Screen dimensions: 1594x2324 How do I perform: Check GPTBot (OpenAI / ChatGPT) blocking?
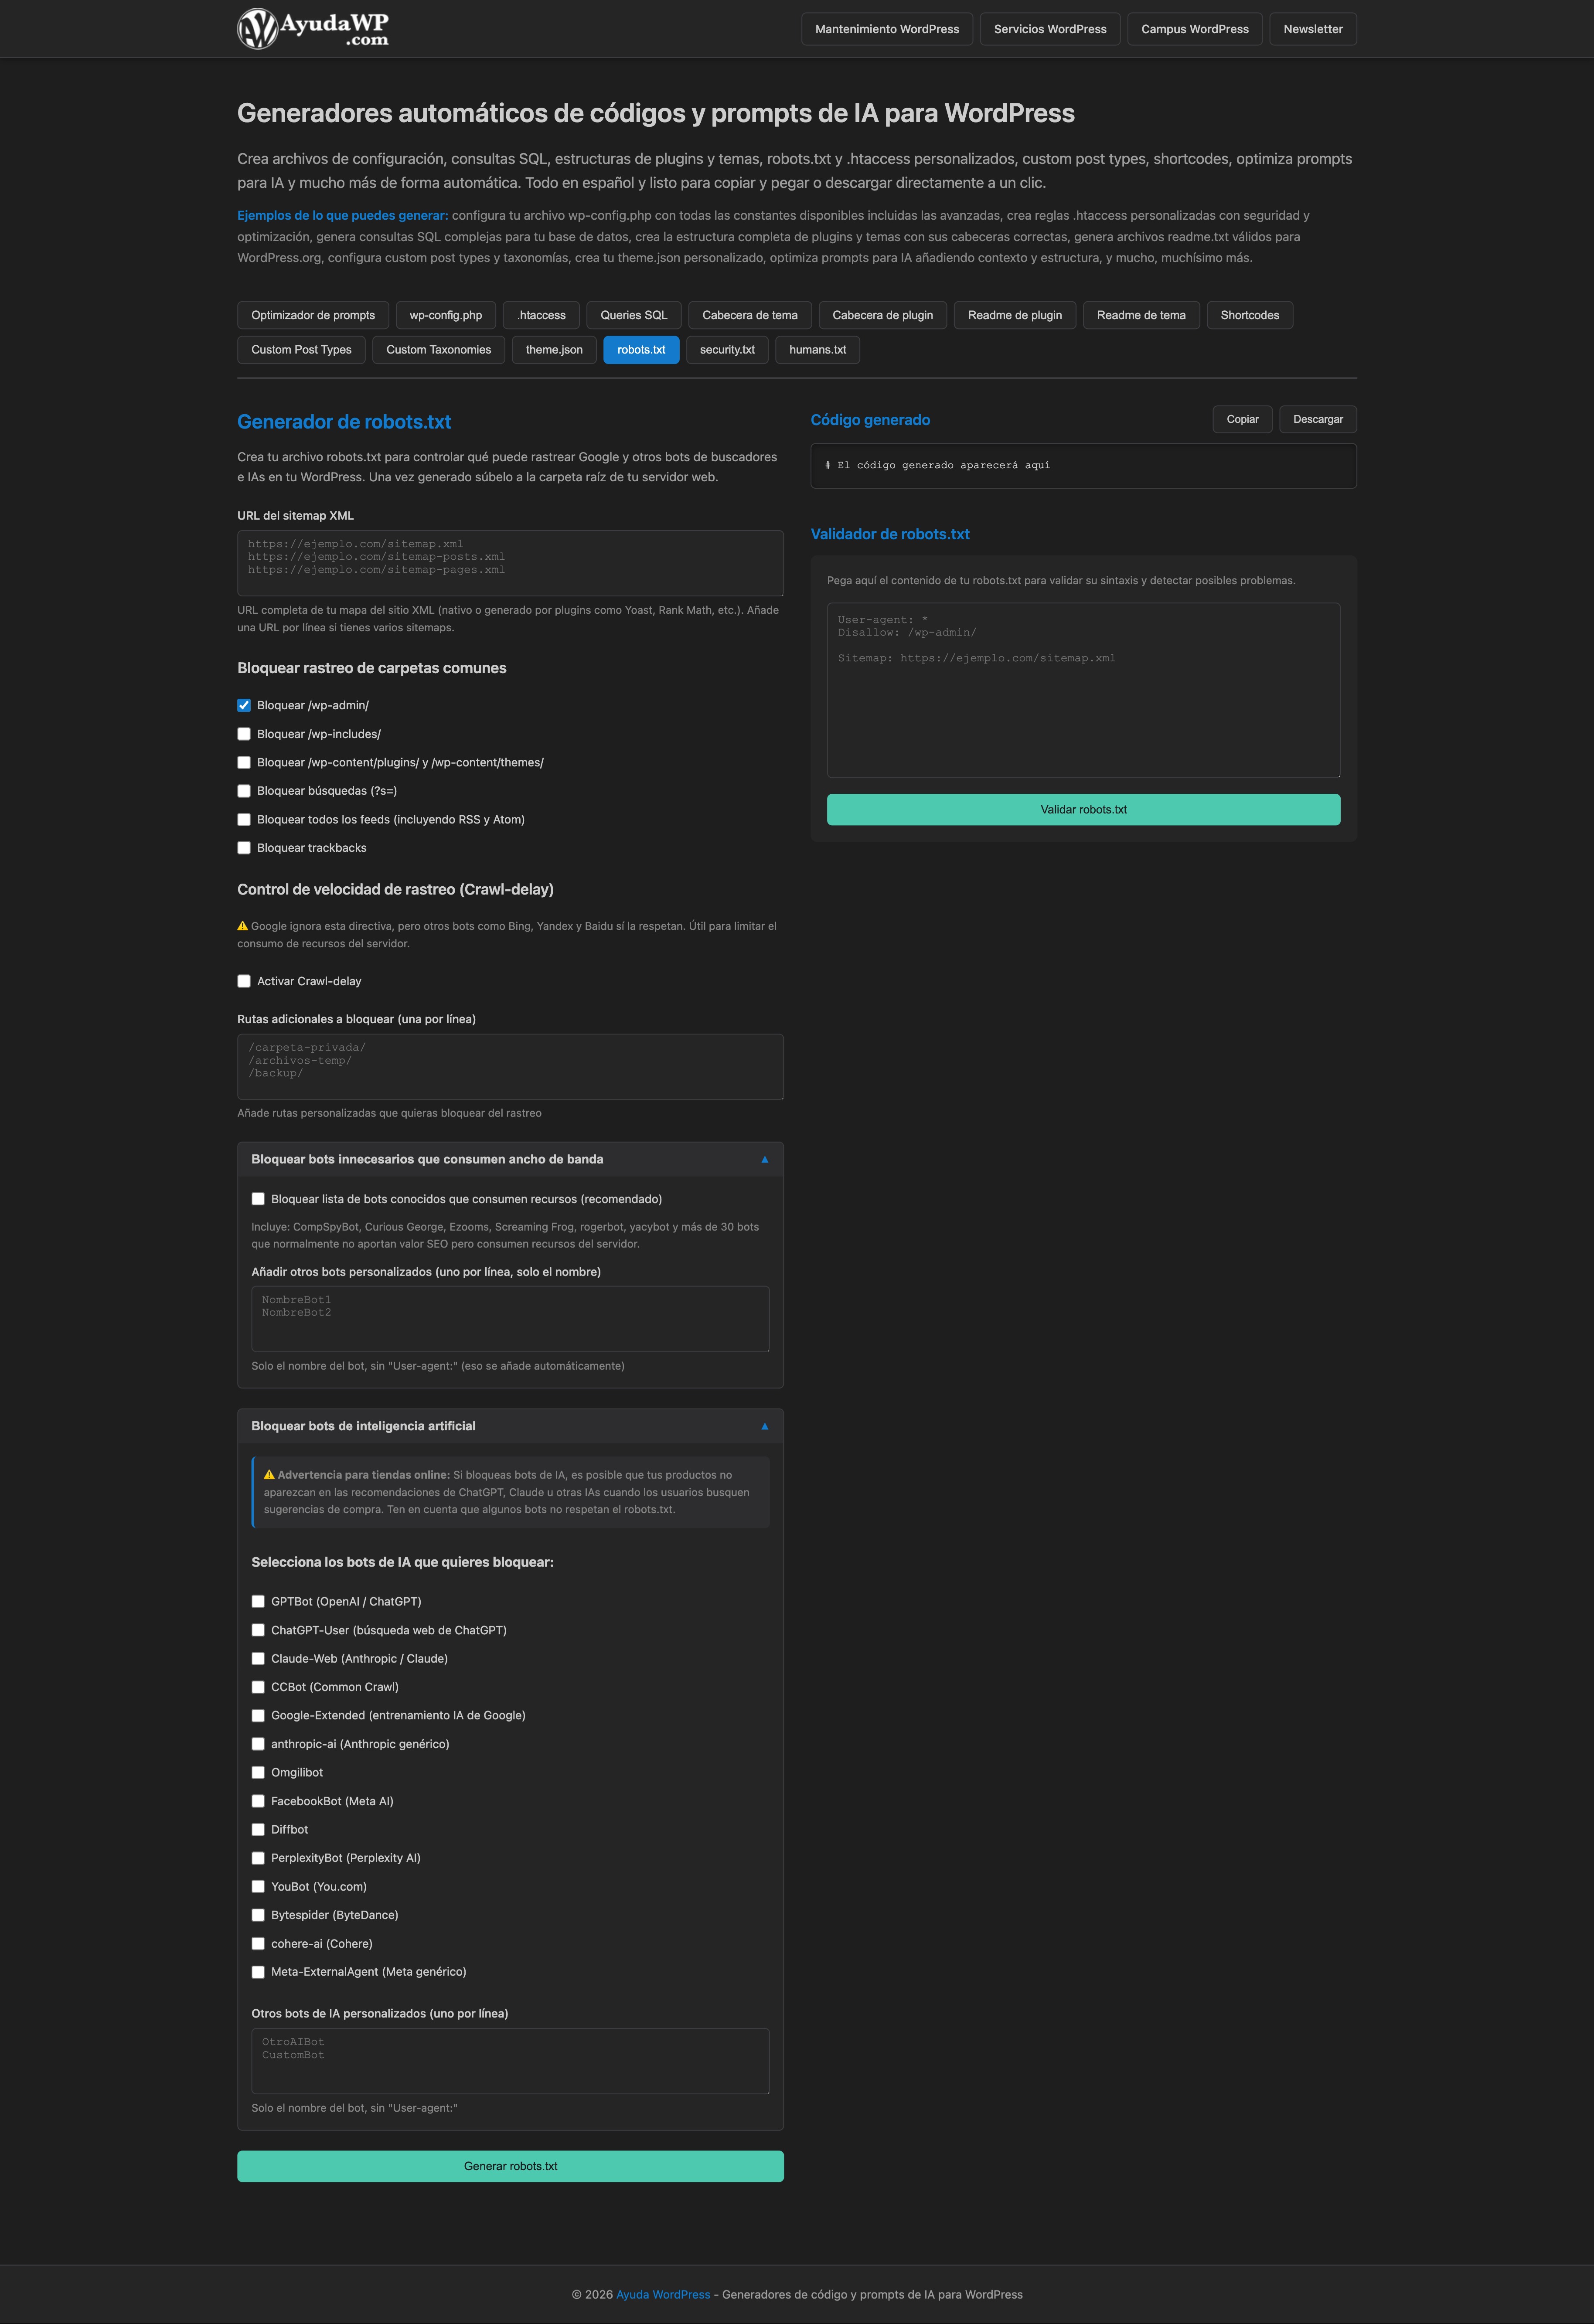click(x=258, y=1601)
